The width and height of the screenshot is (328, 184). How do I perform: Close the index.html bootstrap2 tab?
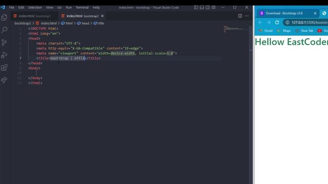tap(102, 16)
